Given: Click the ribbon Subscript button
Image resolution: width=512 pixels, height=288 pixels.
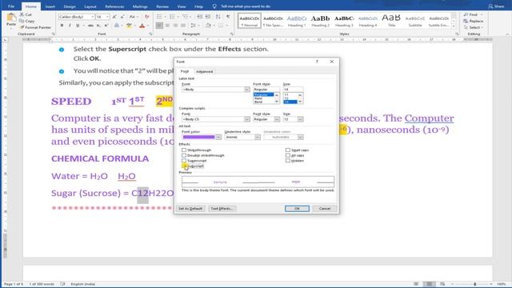Looking at the screenshot, I should click(x=98, y=26).
